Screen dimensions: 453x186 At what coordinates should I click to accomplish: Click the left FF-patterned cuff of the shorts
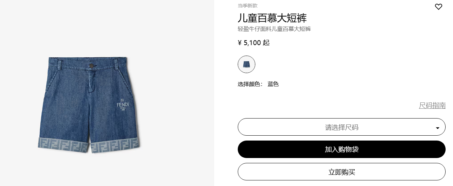pos(63,144)
